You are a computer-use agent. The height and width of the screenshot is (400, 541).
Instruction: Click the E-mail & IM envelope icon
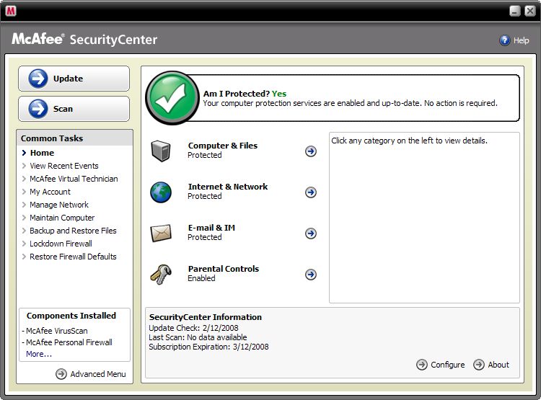(161, 233)
